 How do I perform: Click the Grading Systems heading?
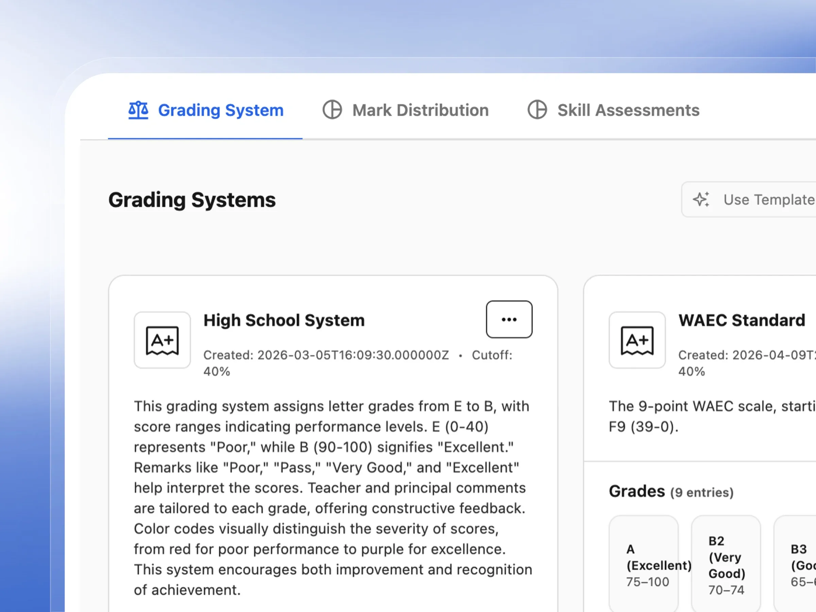coord(192,200)
